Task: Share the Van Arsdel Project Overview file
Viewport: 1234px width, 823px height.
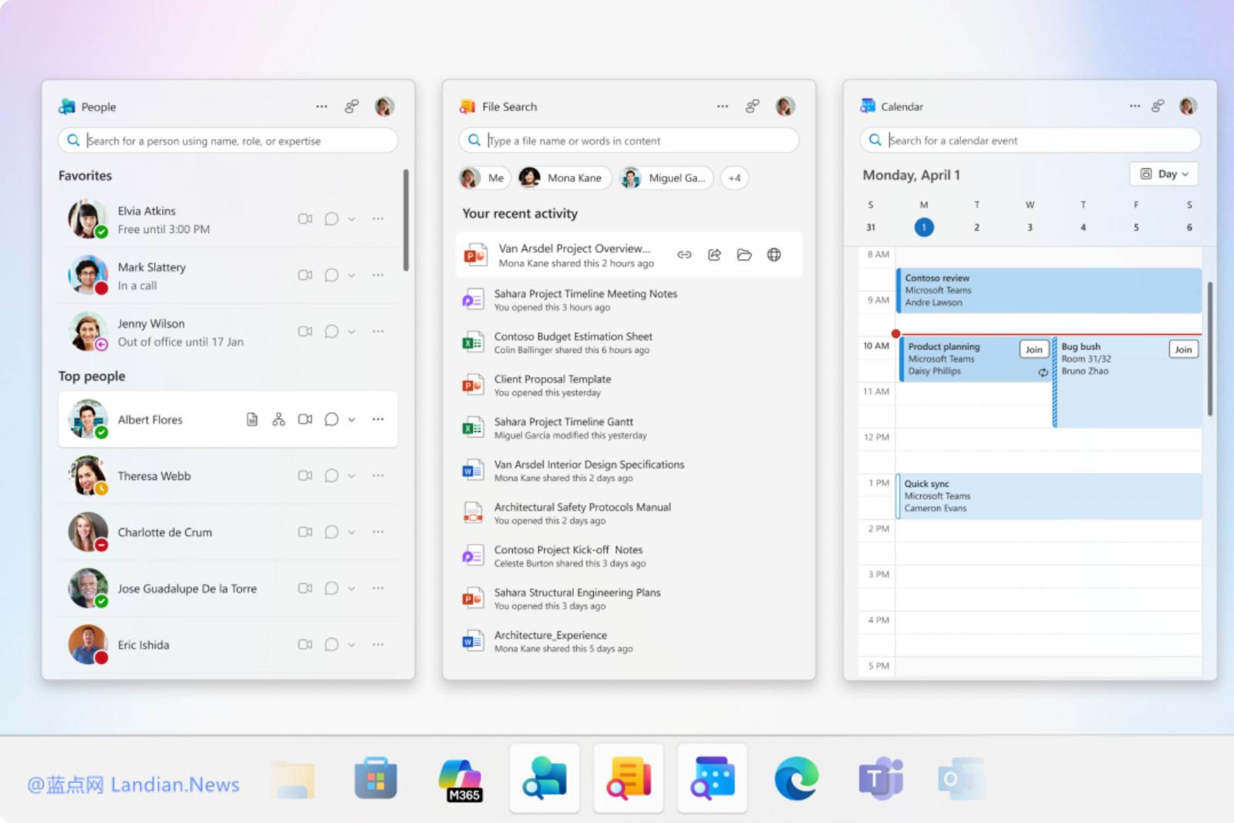Action: click(714, 255)
